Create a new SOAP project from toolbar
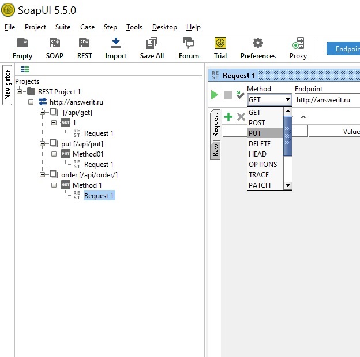 [x=55, y=43]
